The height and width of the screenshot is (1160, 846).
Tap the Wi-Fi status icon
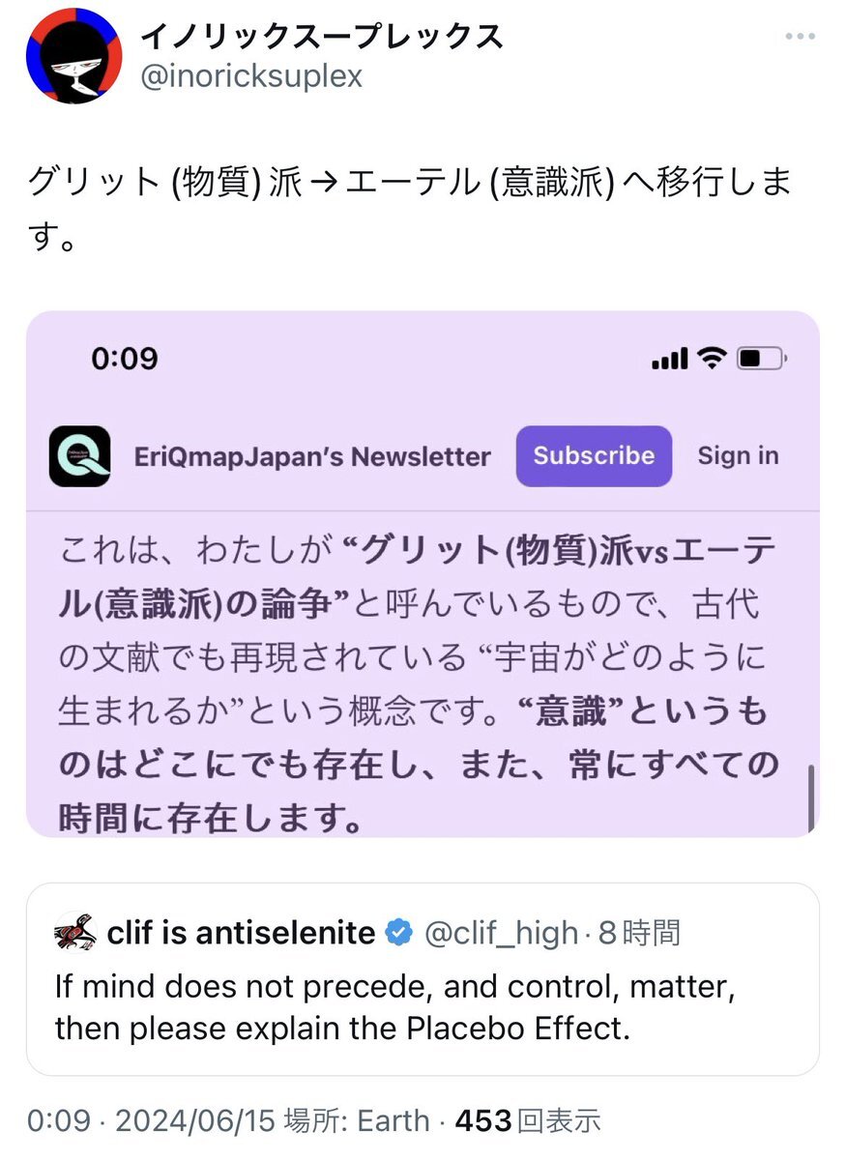tap(713, 360)
